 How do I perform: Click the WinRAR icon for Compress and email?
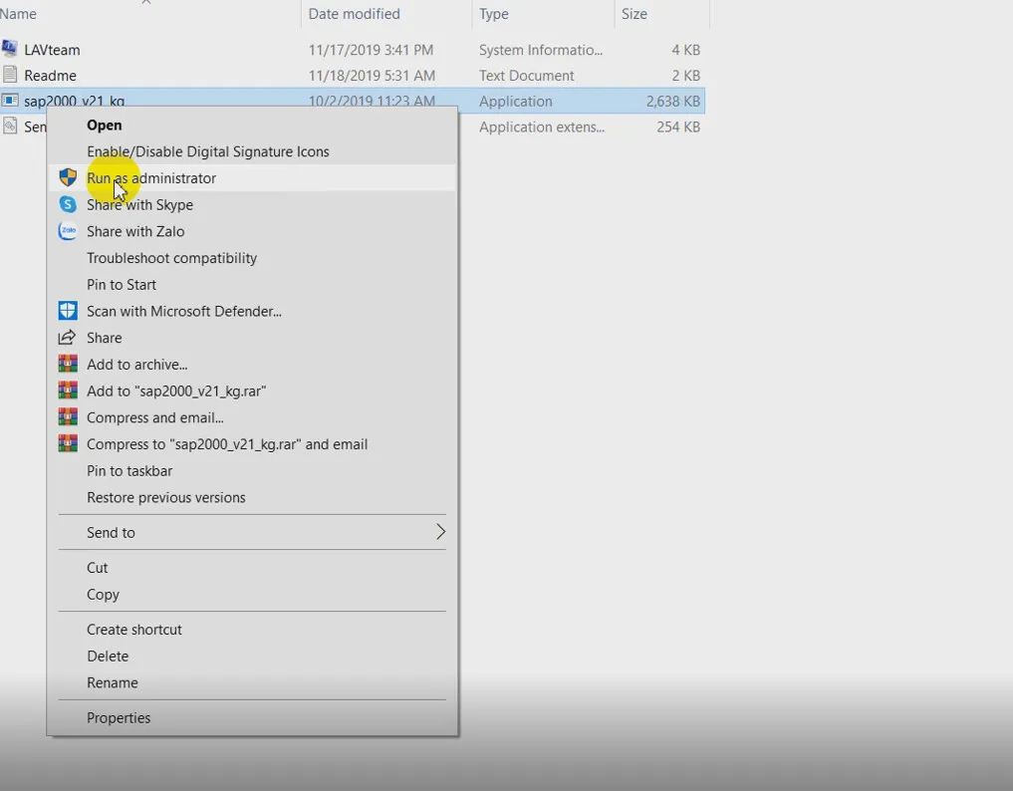tap(67, 416)
